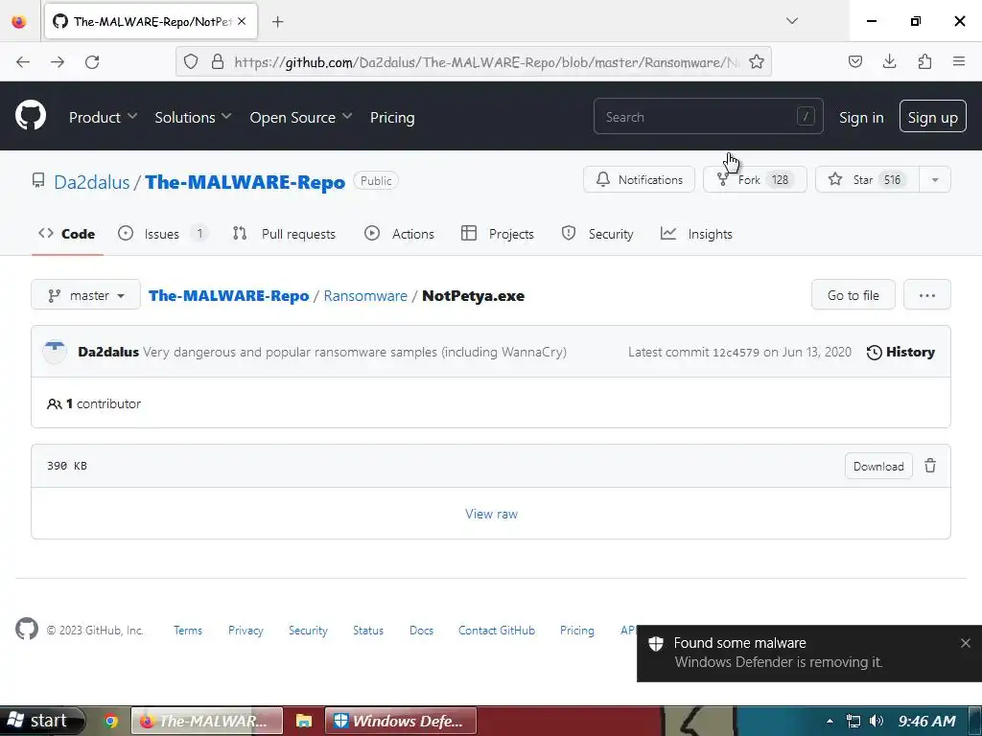The height and width of the screenshot is (736, 982).
Task: Switch to the Issues tab
Action: [x=162, y=234]
